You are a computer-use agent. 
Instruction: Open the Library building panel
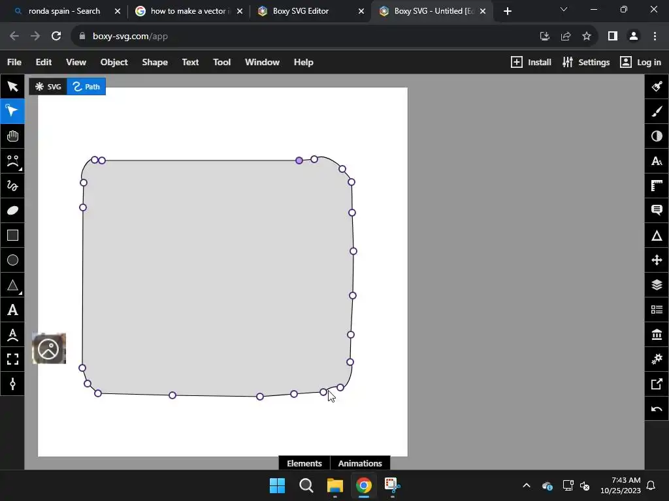point(657,335)
